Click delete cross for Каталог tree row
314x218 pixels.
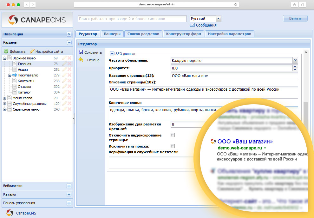(x=69, y=92)
